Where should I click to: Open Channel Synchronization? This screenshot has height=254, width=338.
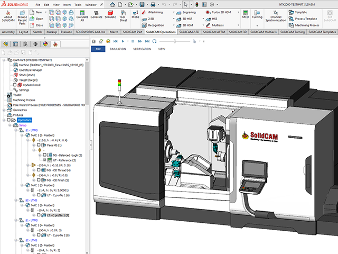[276, 16]
